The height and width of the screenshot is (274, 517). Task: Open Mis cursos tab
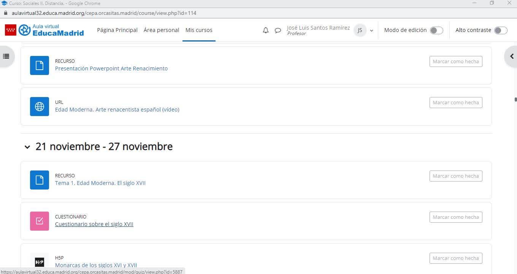[x=199, y=30]
